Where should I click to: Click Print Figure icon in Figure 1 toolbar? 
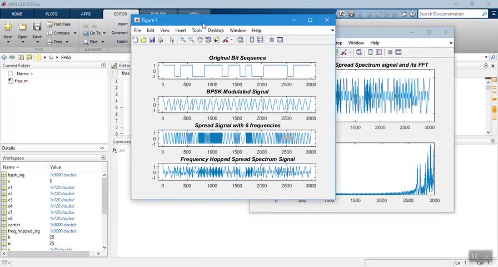[161, 39]
